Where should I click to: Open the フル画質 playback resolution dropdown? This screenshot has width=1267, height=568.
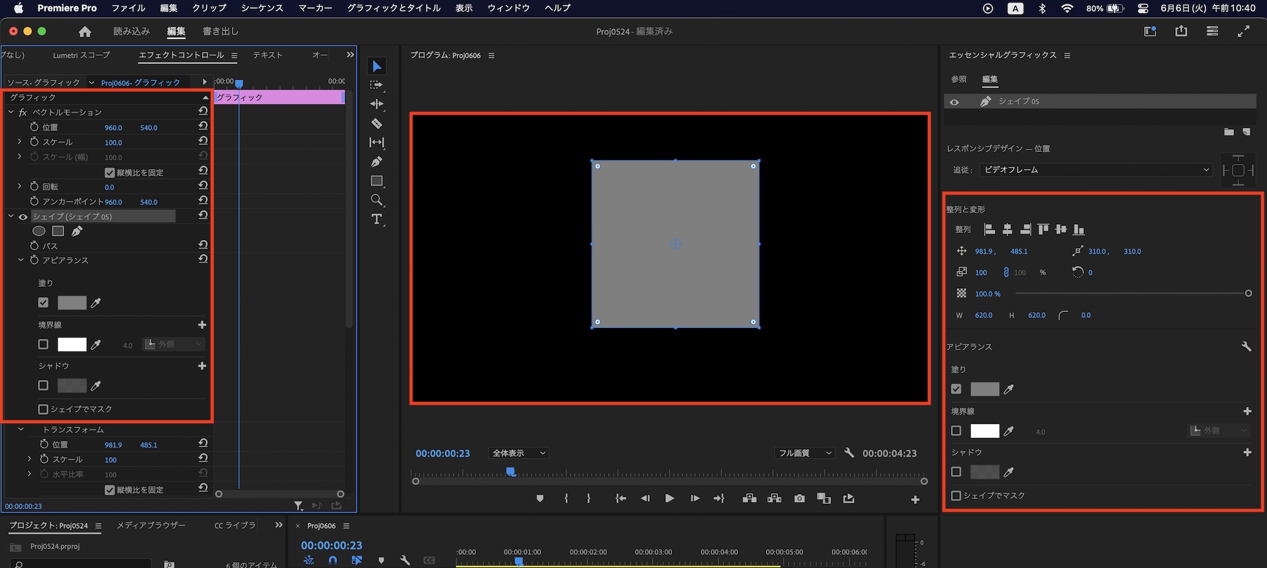click(804, 453)
